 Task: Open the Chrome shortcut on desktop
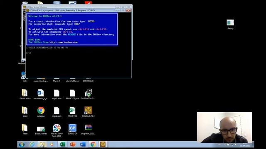point(41,111)
